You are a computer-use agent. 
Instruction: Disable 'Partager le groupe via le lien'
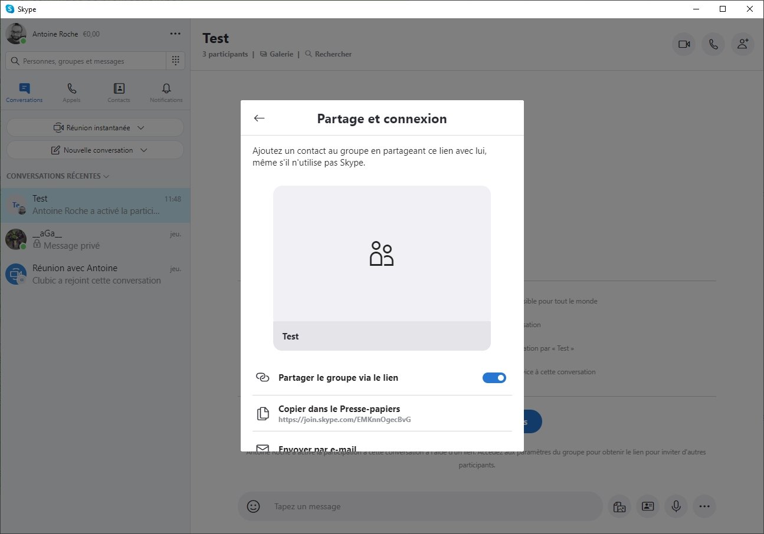point(494,377)
